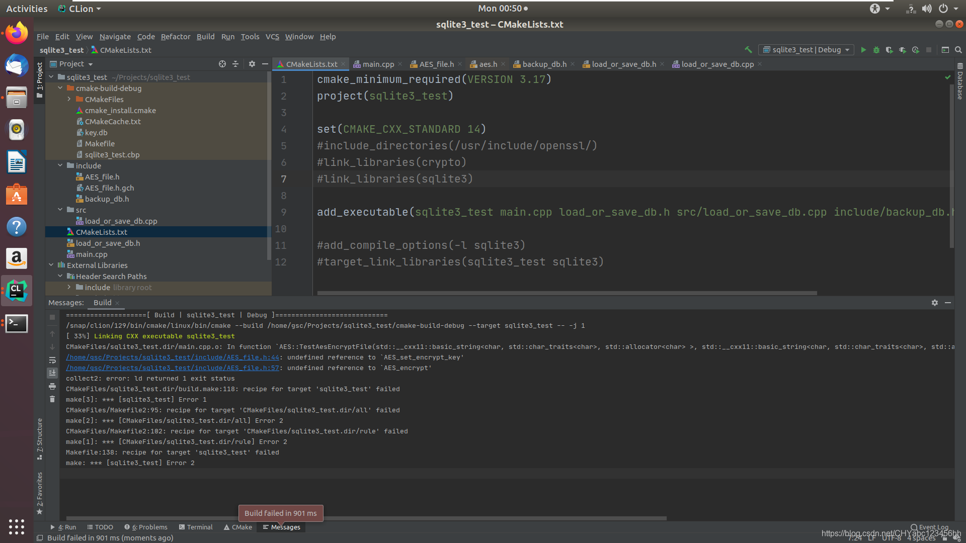Hide the Messages panel with the minimize bar icon

[x=948, y=303]
